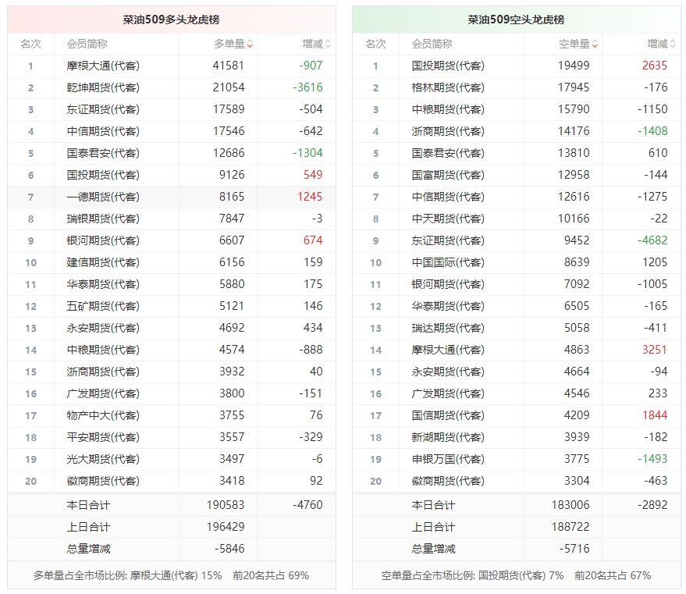Click 五矿期货(代客) row
Image resolution: width=686 pixels, height=594 pixels.
click(x=172, y=306)
